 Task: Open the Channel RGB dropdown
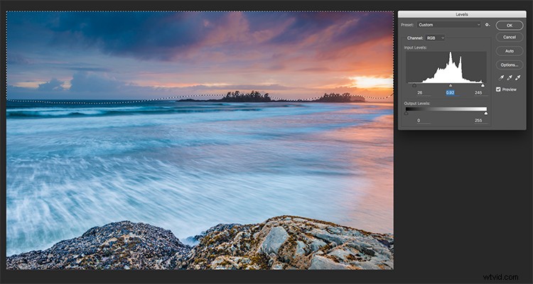pos(436,38)
